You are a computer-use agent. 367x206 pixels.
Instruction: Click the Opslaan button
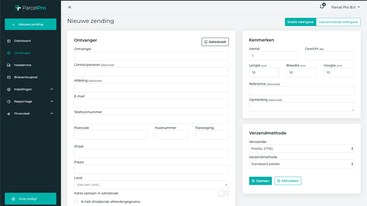point(260,181)
